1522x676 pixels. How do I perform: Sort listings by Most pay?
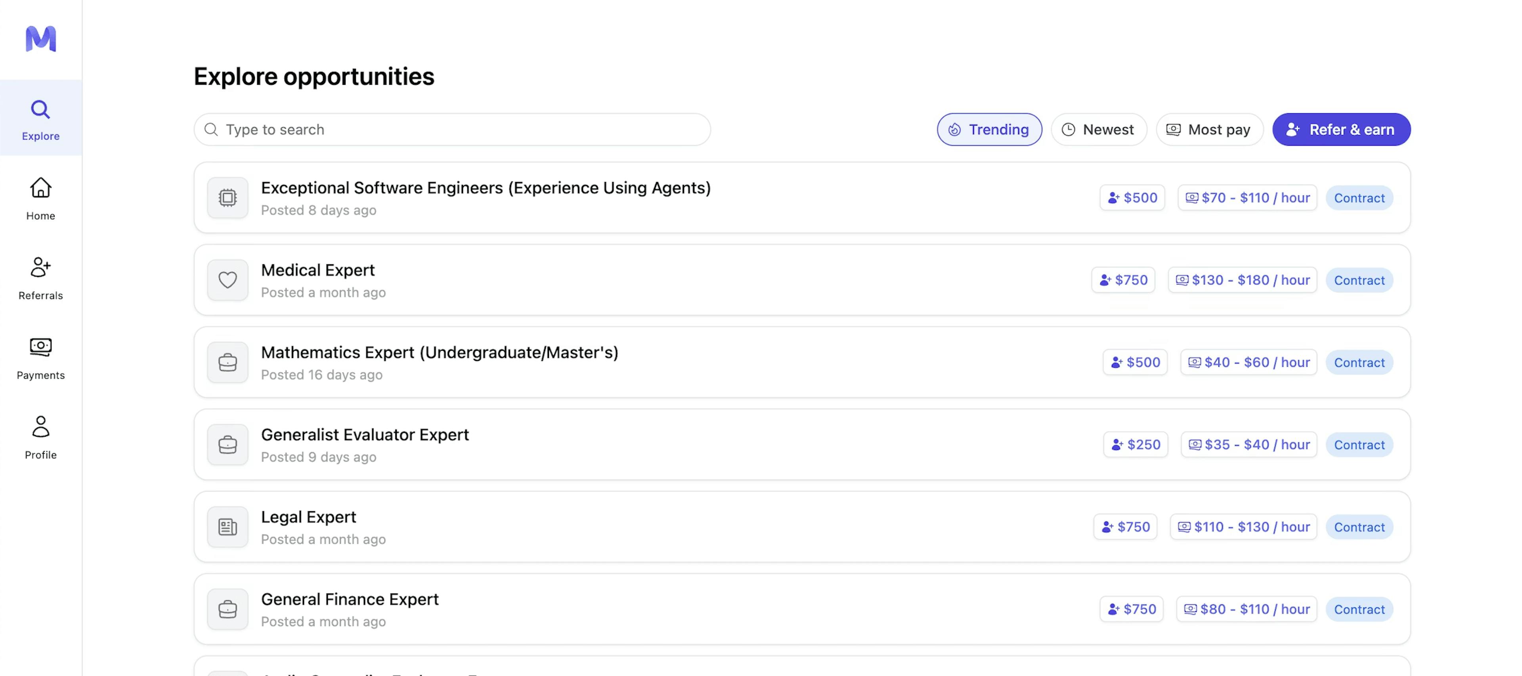1209,130
